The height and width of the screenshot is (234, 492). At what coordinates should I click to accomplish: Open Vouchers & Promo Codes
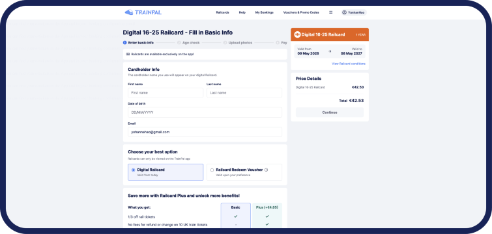[301, 12]
